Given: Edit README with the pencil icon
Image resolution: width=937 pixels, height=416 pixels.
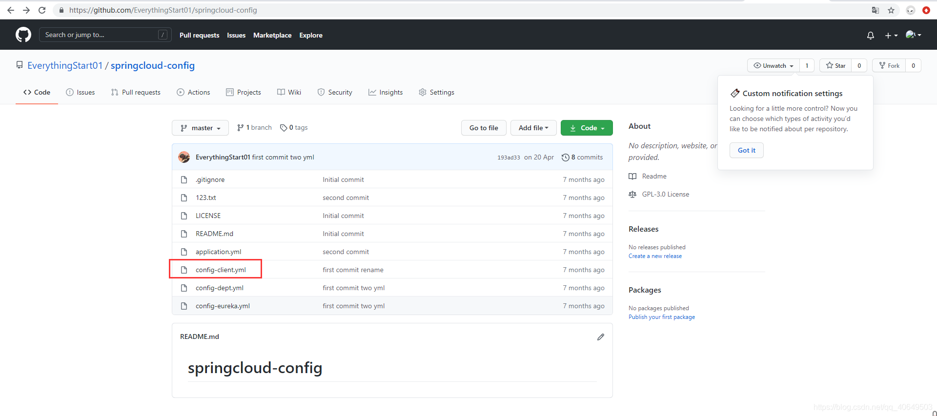Looking at the screenshot, I should pos(601,337).
